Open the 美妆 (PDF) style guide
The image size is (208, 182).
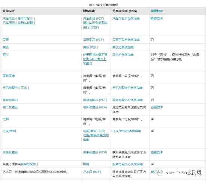click(90, 47)
